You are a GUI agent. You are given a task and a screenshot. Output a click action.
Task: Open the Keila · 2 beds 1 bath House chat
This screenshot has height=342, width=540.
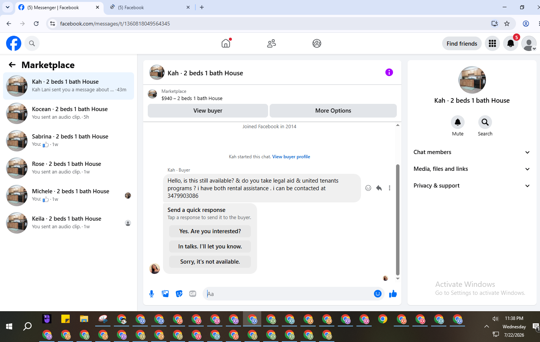(69, 223)
